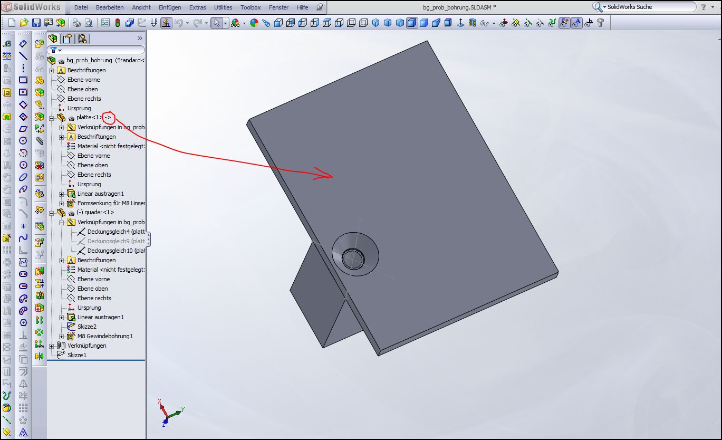Open the Ansicht menu
This screenshot has width=722, height=440.
[141, 7]
